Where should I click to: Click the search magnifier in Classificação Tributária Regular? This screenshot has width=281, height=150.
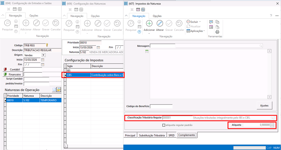[272, 118]
